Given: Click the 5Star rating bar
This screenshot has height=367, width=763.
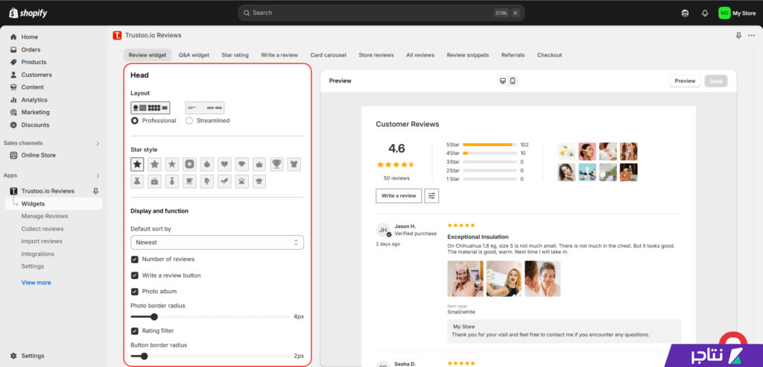Looking at the screenshot, I should 490,145.
